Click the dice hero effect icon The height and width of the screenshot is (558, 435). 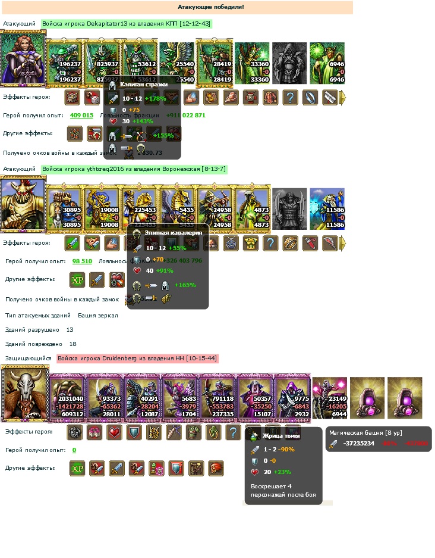92,98
